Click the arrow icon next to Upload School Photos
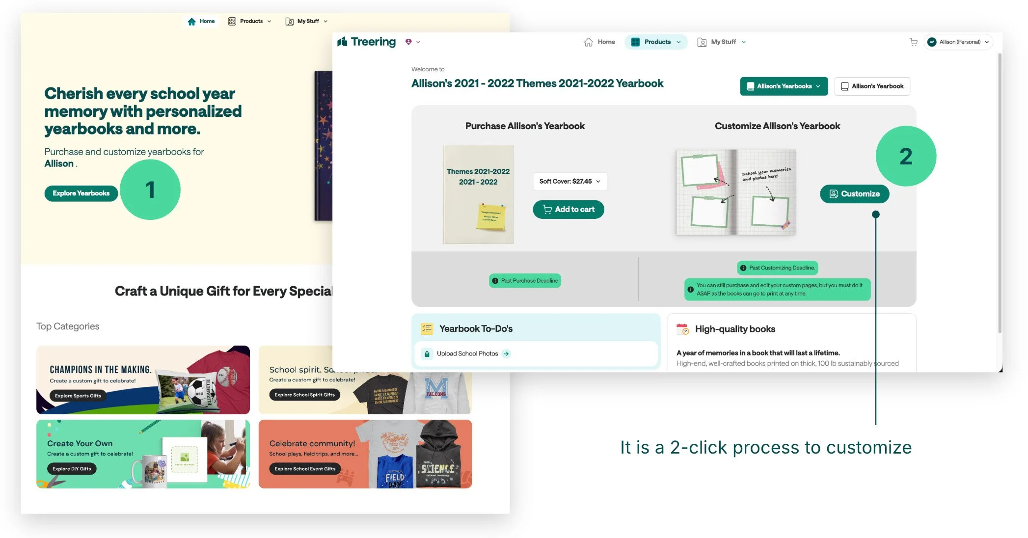The width and height of the screenshot is (1028, 538). point(506,353)
